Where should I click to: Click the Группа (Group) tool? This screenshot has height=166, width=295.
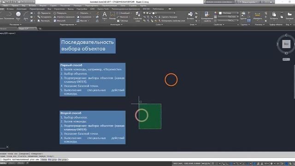[x=243, y=16]
